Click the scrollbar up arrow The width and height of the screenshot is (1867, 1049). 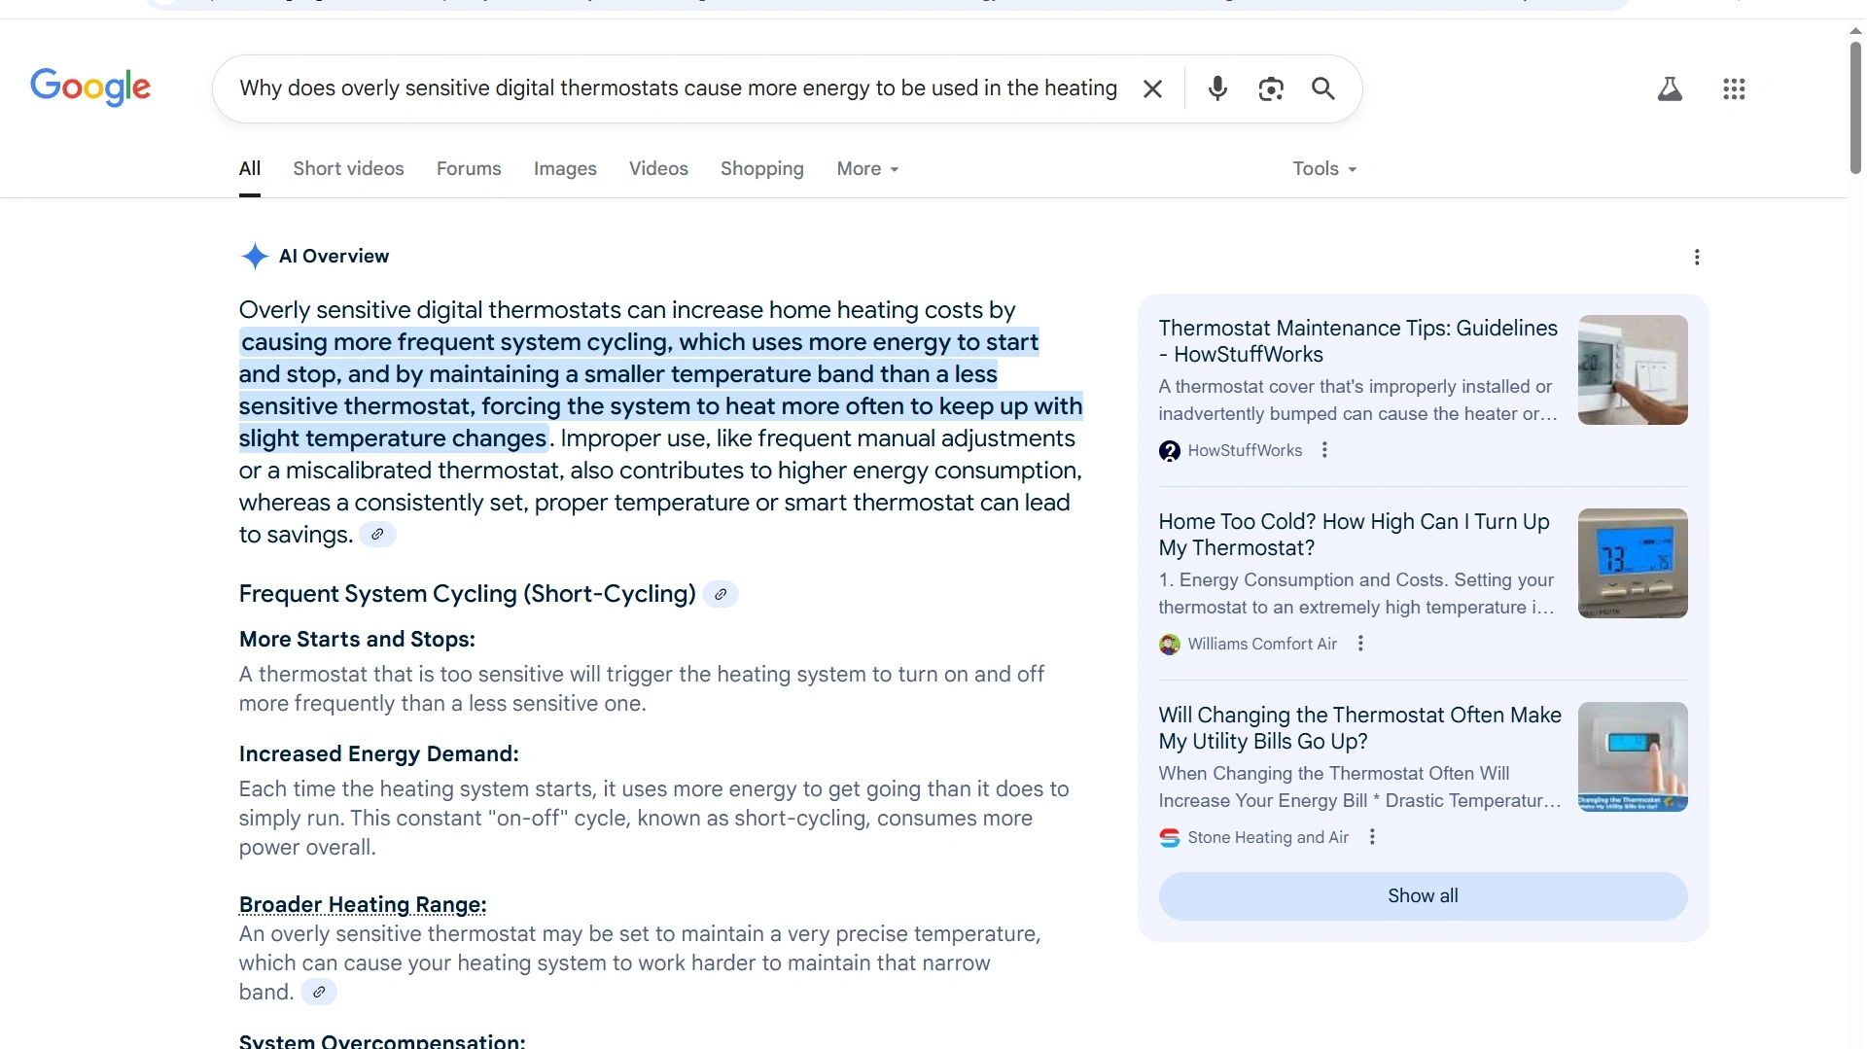coord(1855,30)
